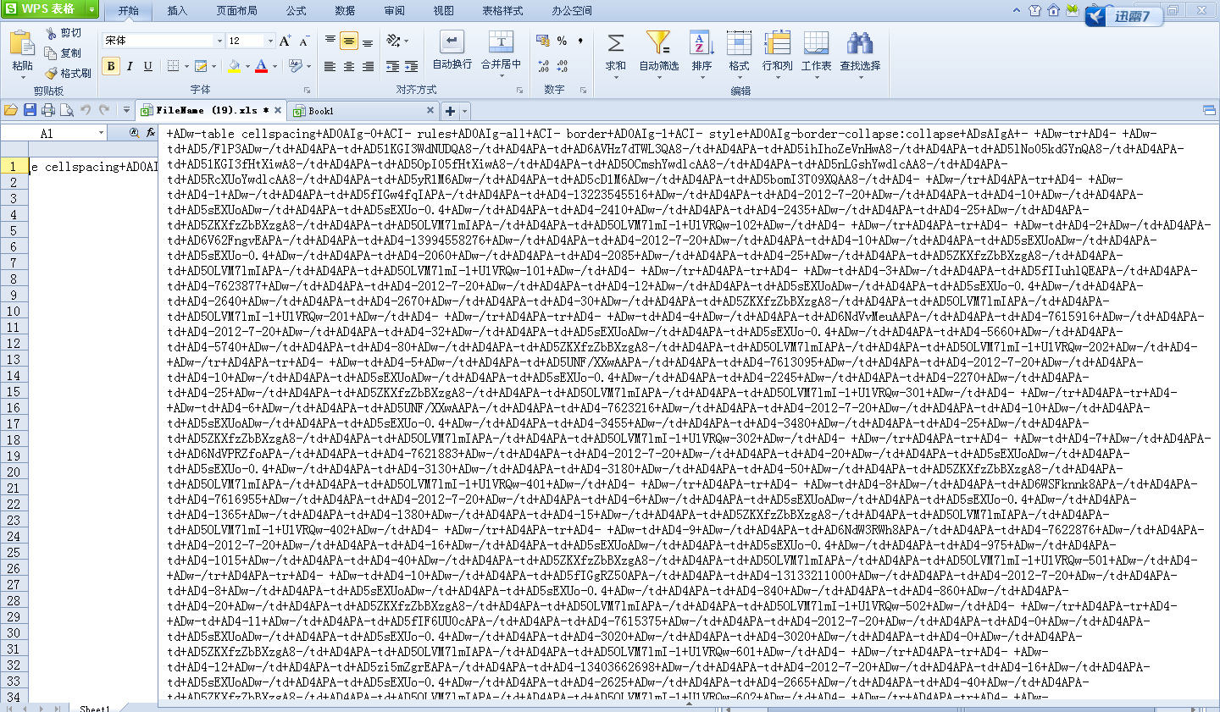Click the fx insert function button

coord(151,133)
